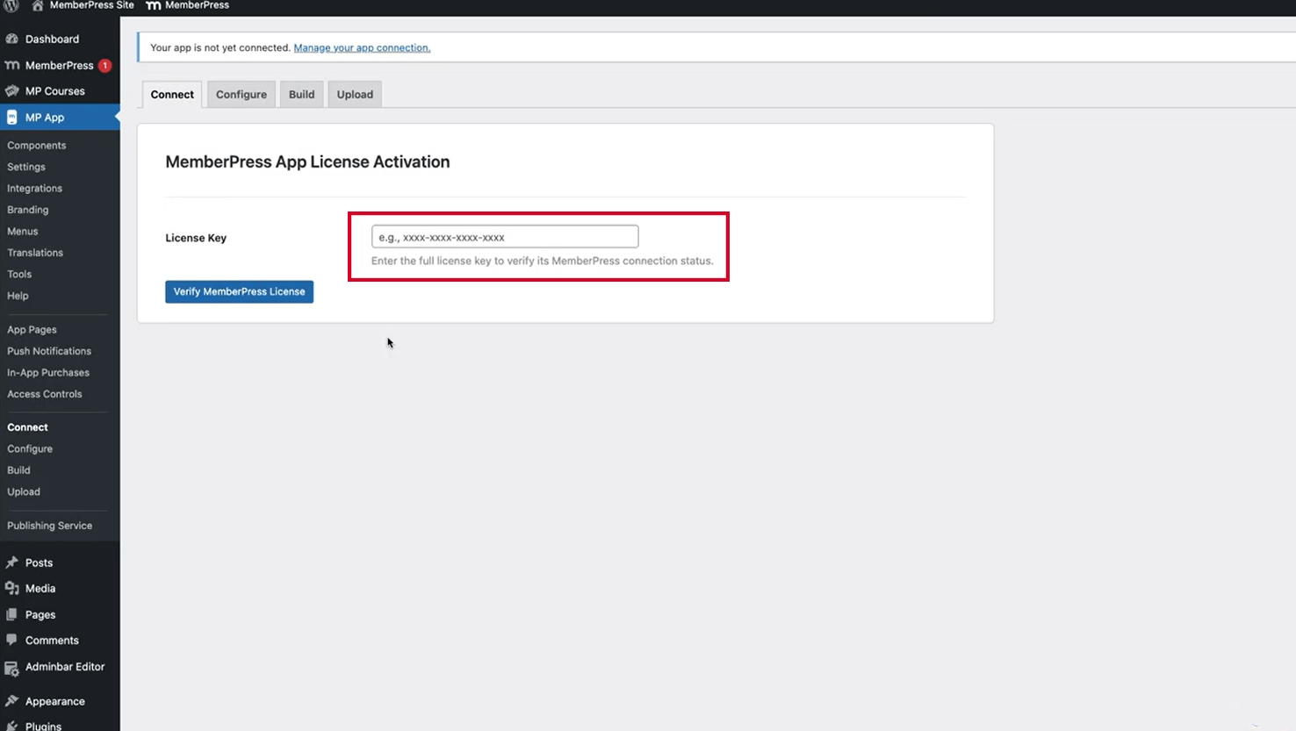Open Dashboard via its gauge icon
Image resolution: width=1296 pixels, height=731 pixels.
point(12,39)
